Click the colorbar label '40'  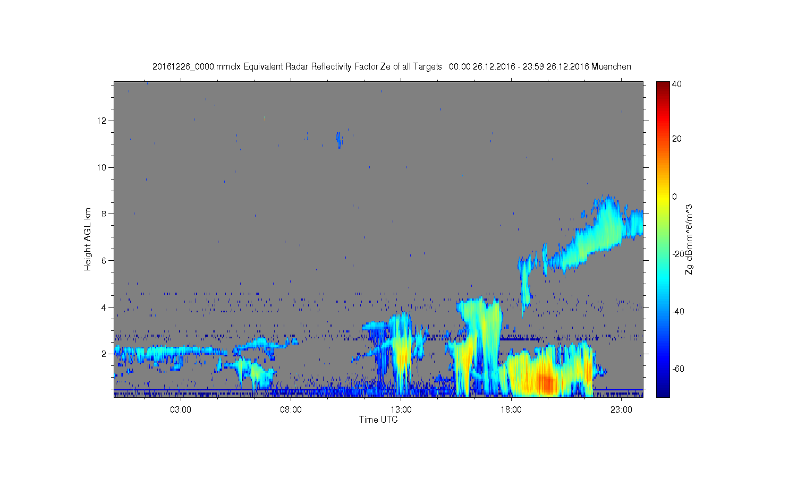[x=677, y=84]
